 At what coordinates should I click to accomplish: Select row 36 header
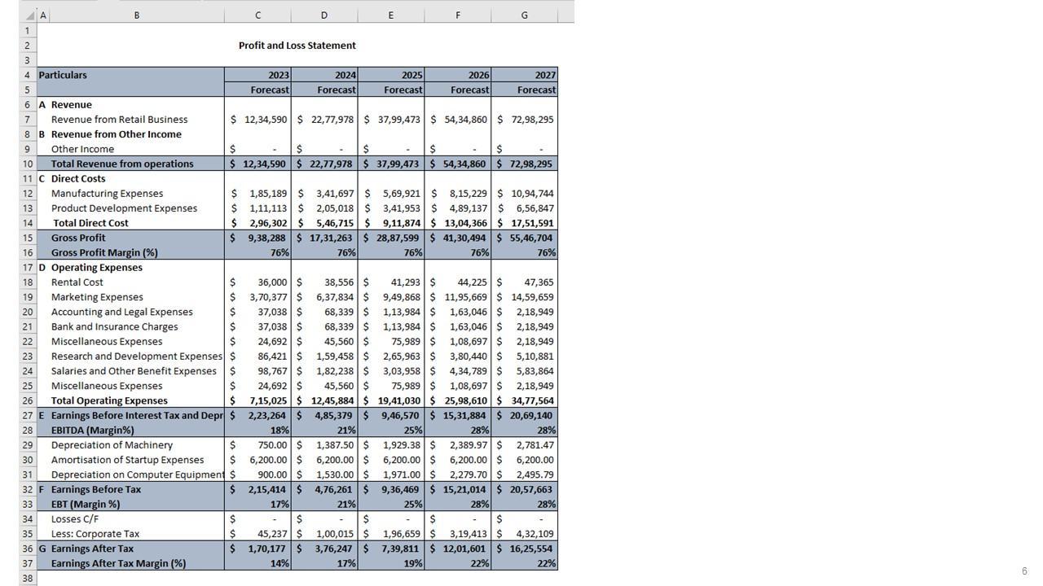pos(28,549)
